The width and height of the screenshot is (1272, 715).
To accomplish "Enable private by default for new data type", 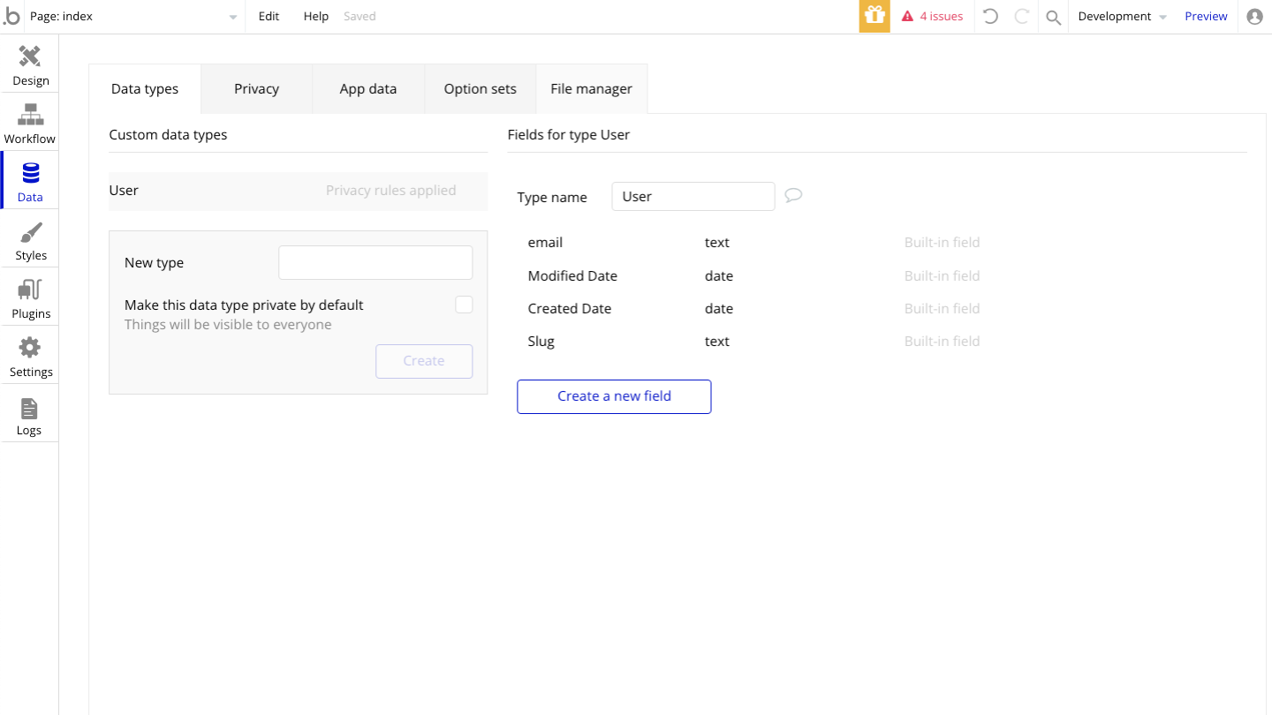I will pos(464,304).
